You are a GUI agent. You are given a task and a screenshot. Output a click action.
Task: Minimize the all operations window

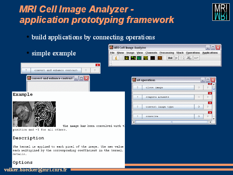203,80
